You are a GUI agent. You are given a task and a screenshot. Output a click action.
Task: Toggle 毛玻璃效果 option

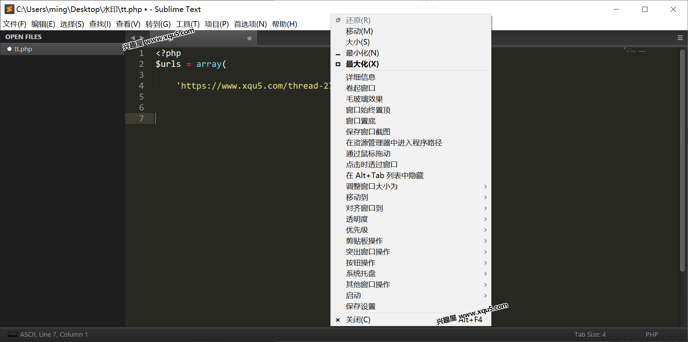tap(411, 99)
